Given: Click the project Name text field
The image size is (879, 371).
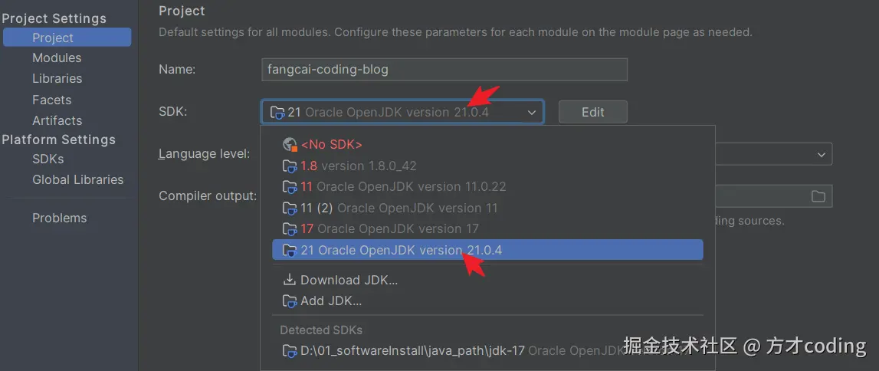Looking at the screenshot, I should [x=444, y=70].
